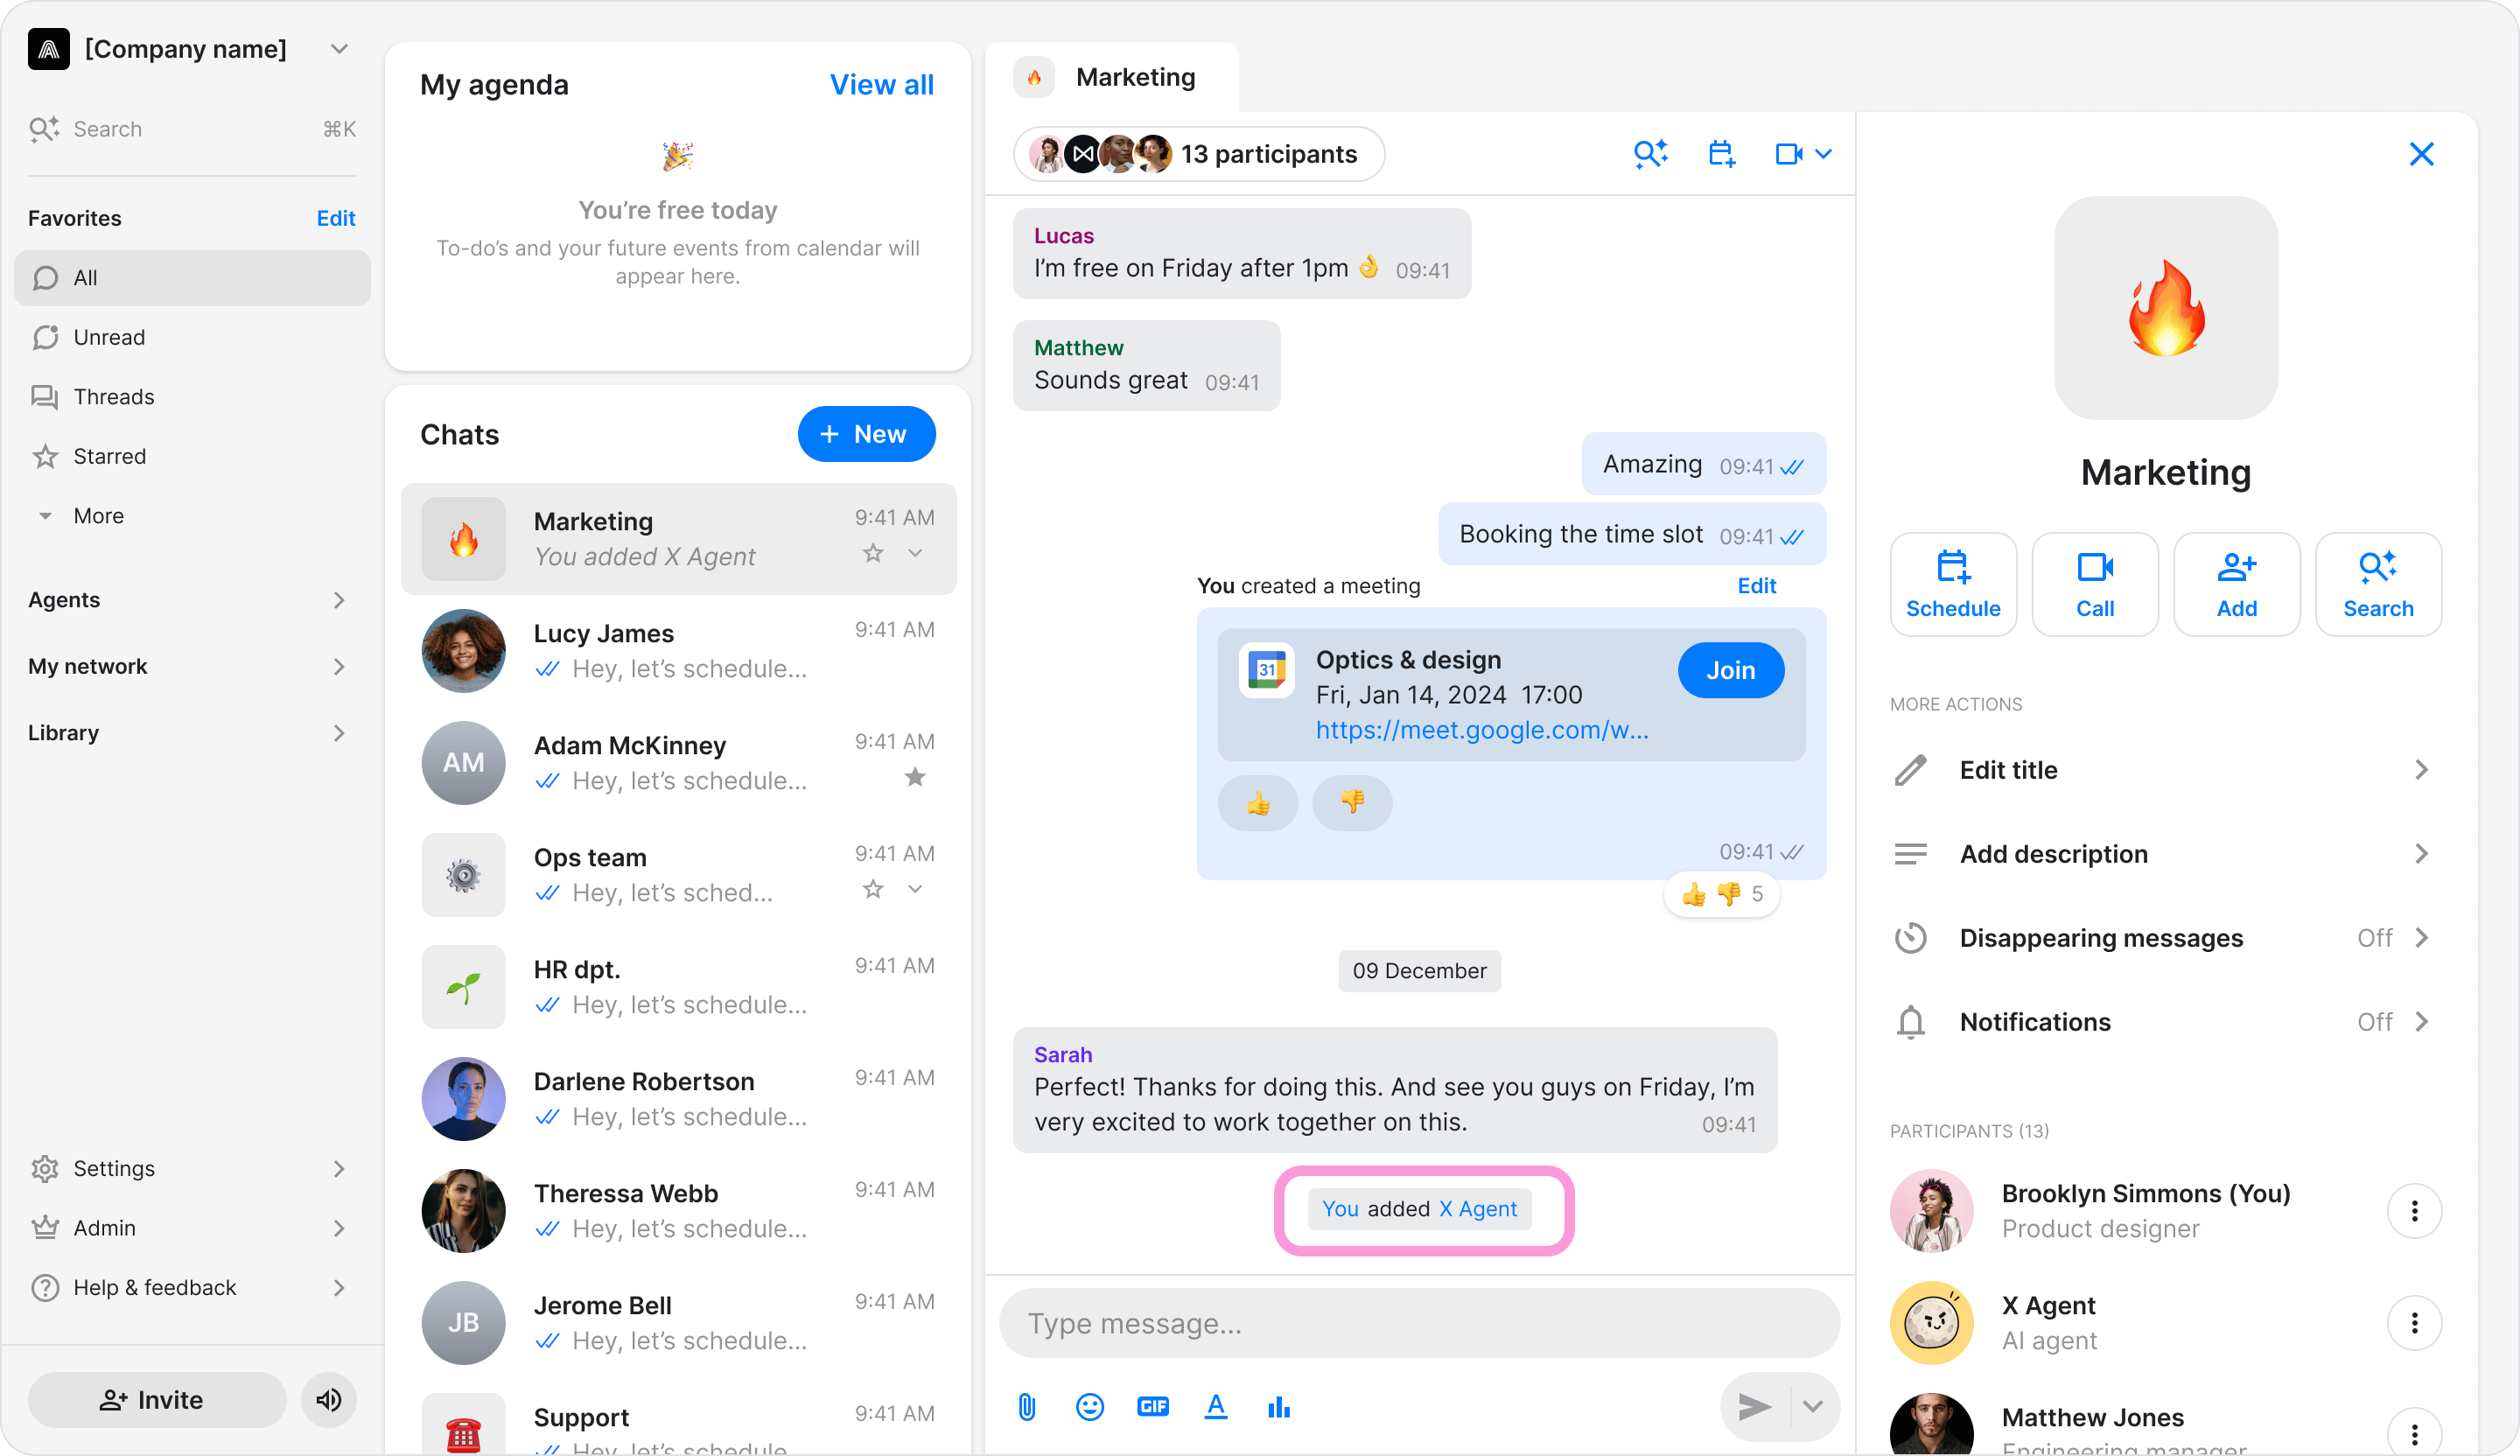This screenshot has width=2520, height=1456.
Task: Click the Call action button
Action: click(x=2095, y=584)
